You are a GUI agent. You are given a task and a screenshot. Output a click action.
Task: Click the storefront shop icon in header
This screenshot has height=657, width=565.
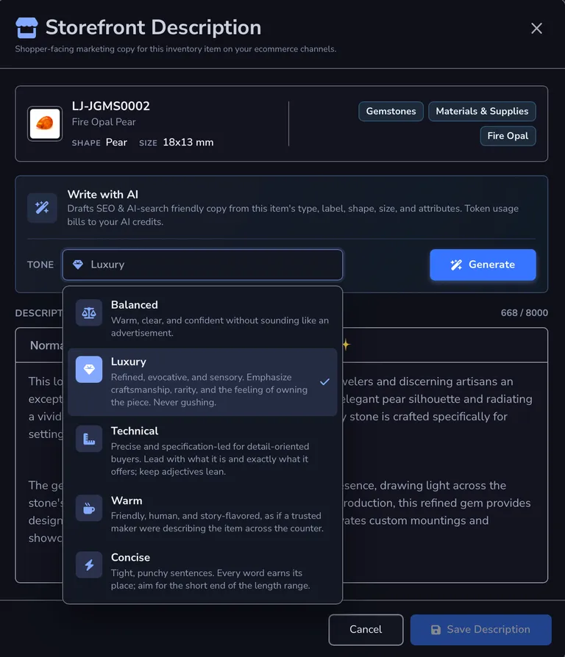[26, 28]
